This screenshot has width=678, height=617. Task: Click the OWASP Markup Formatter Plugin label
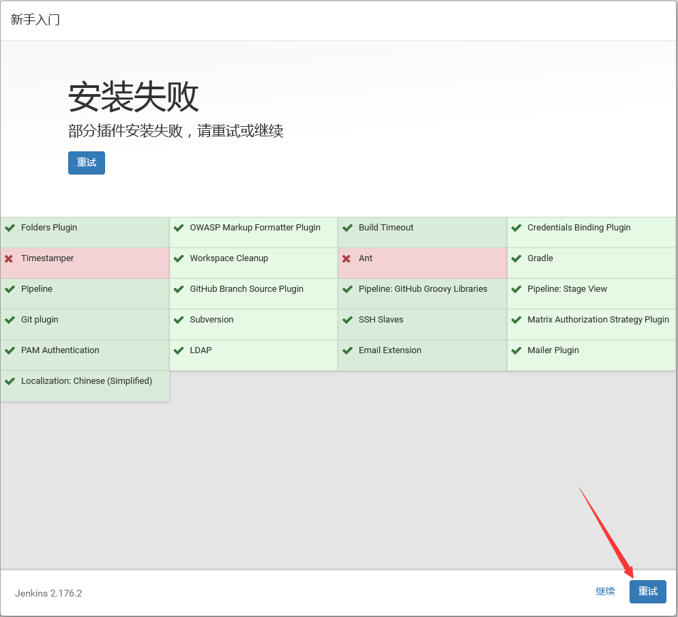tap(255, 228)
